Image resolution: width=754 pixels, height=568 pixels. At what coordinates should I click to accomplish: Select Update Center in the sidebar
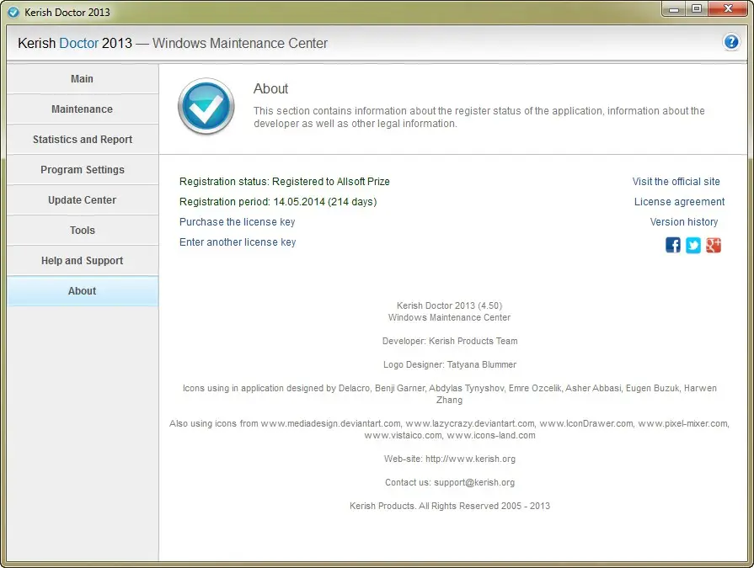pos(83,199)
